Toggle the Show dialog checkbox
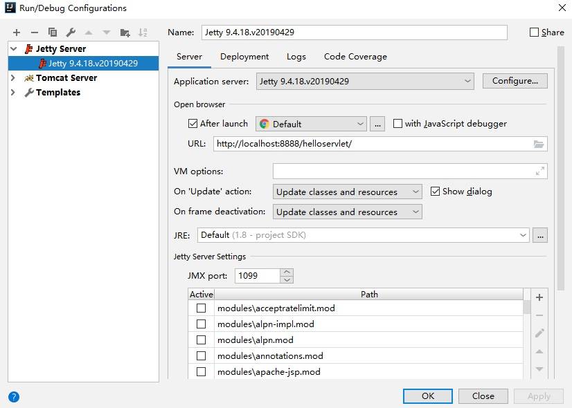Screen dimensions: 572x408 (435, 192)
